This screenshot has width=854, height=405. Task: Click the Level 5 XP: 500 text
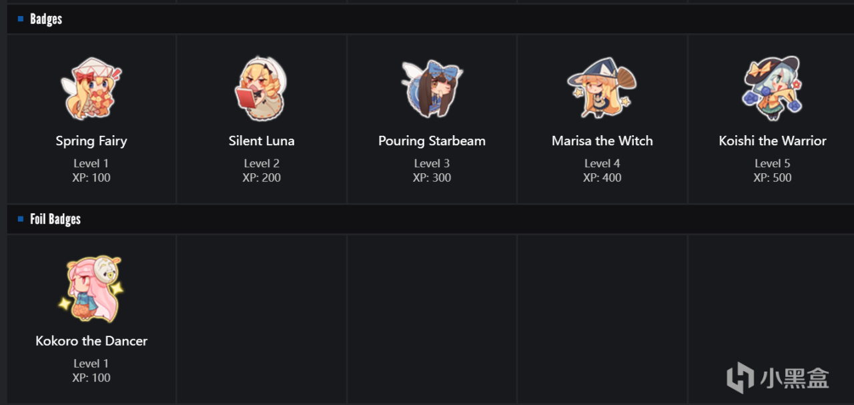(x=773, y=171)
